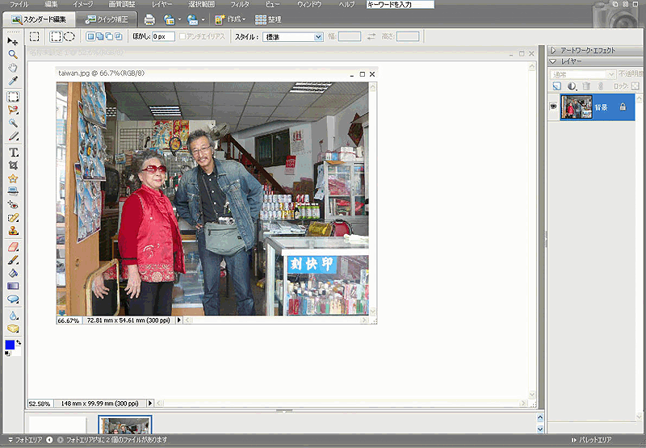
Task: Click the blue foreground color swatch
Action: click(10, 345)
